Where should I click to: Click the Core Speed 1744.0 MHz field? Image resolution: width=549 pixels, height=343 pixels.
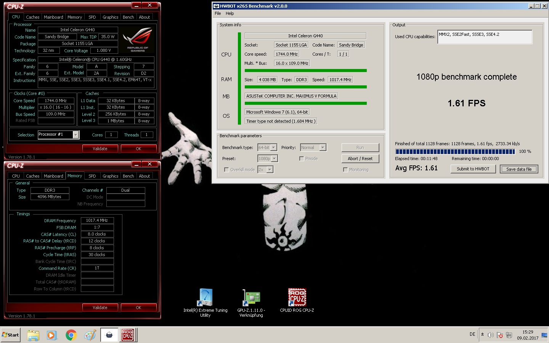(x=56, y=101)
